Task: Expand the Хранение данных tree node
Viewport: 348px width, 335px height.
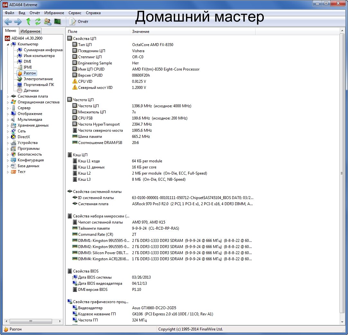Action: pos(8,125)
